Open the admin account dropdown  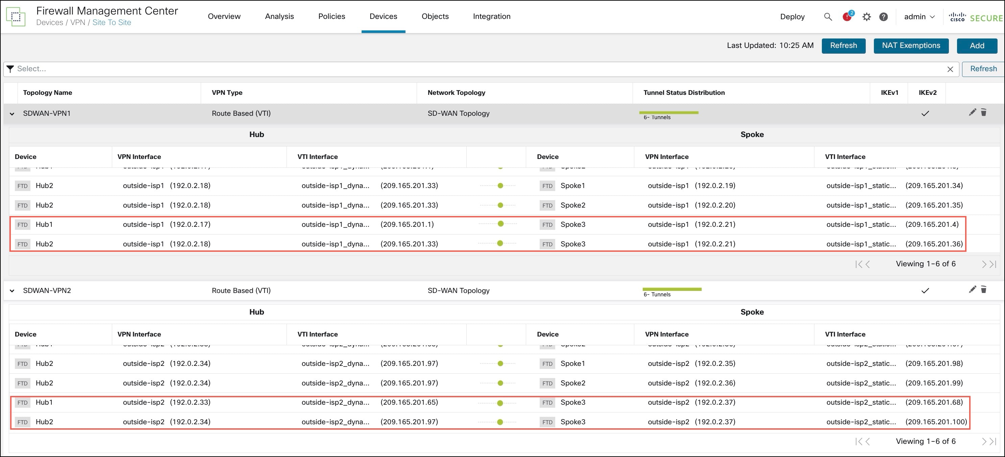919,17
